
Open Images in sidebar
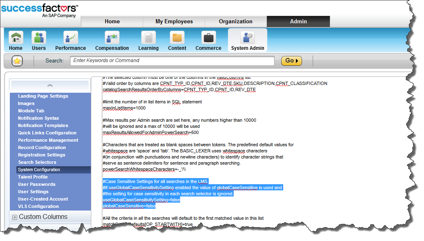point(26,103)
